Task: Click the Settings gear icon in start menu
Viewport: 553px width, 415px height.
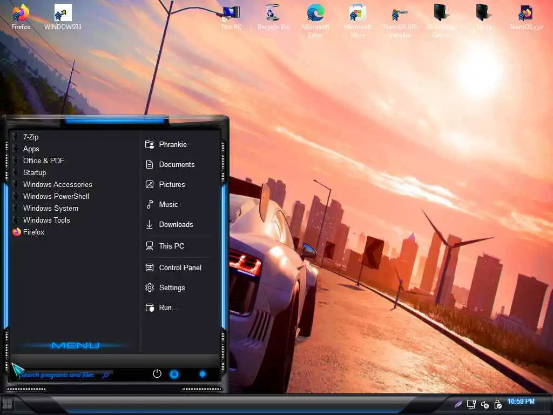Action: coord(150,287)
